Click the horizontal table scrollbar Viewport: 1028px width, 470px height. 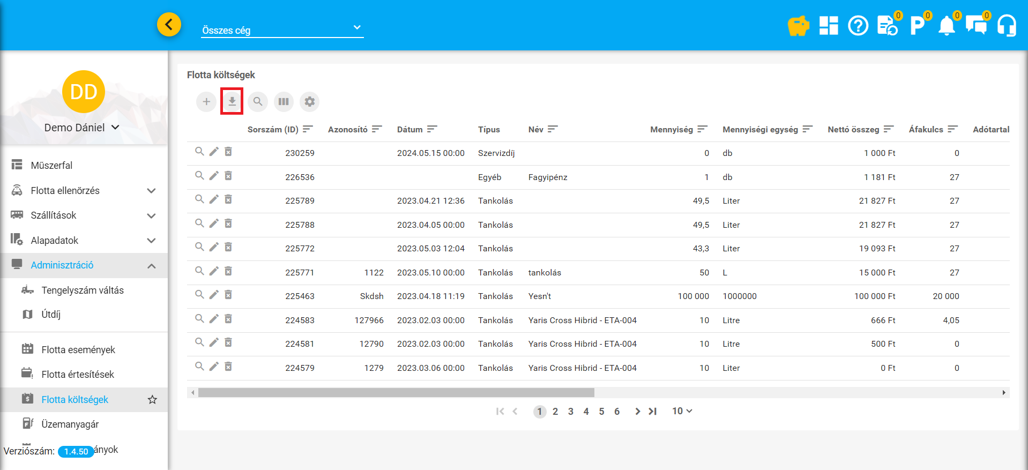[x=396, y=393]
